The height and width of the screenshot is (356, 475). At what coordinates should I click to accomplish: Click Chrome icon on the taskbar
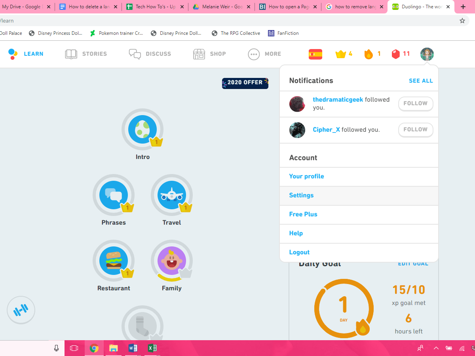[94, 348]
